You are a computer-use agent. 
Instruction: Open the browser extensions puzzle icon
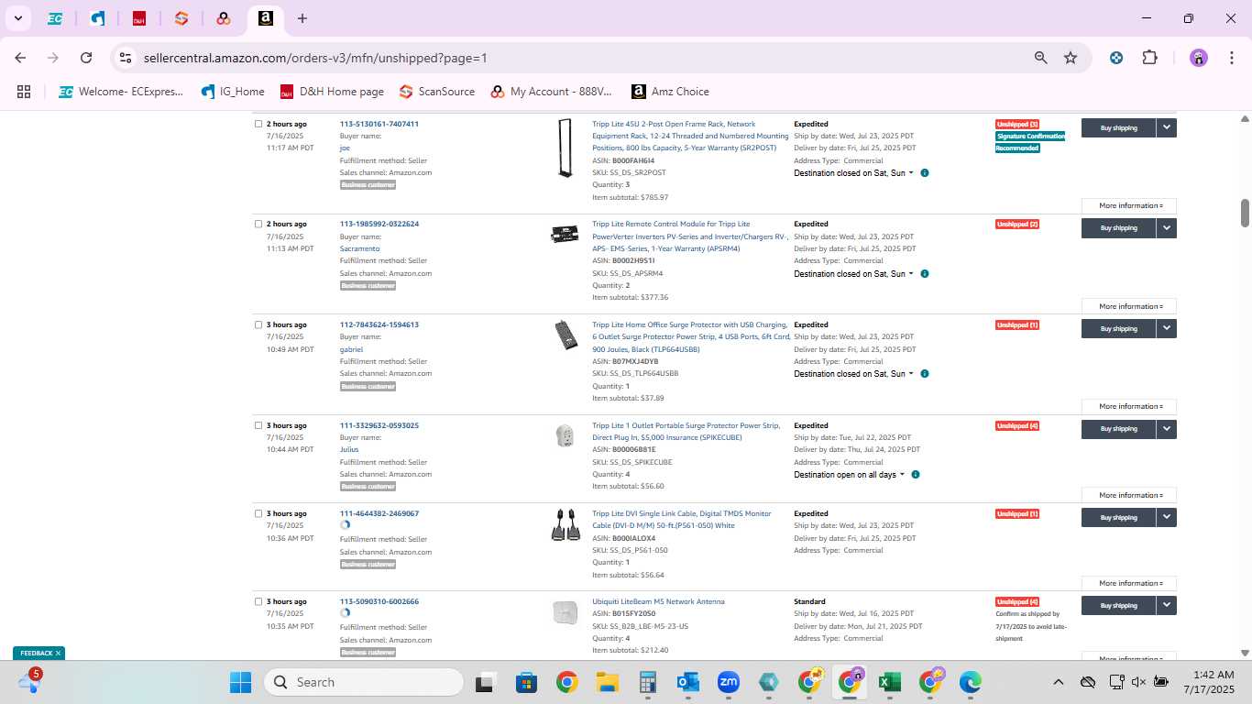coord(1149,58)
